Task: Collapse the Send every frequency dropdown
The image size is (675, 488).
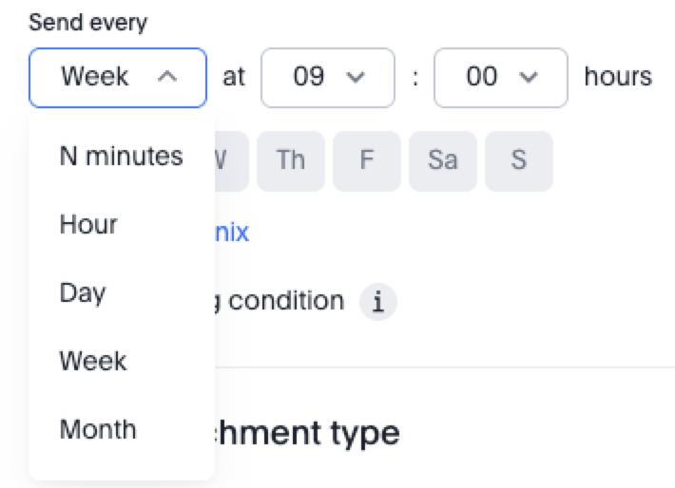Action: pyautogui.click(x=118, y=77)
